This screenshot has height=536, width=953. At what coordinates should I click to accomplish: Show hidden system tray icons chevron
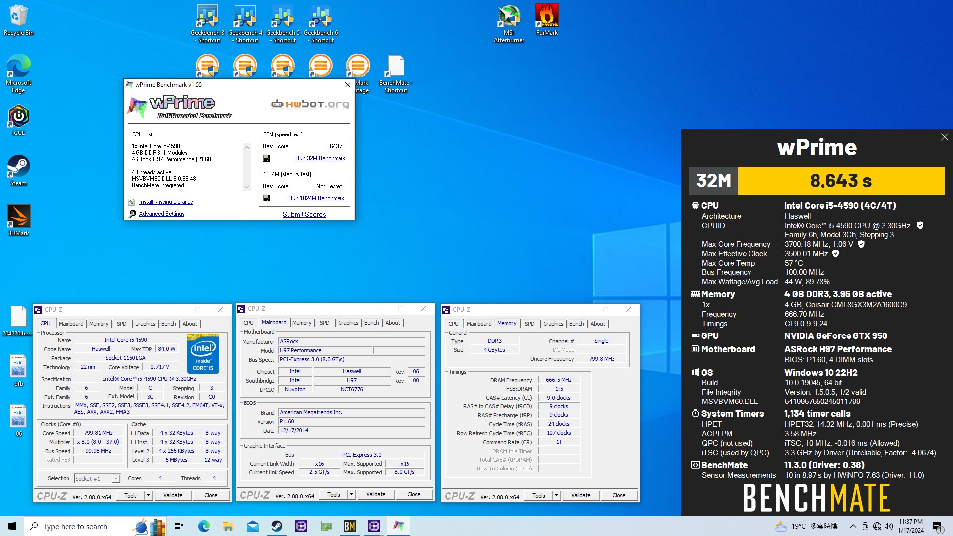point(853,526)
